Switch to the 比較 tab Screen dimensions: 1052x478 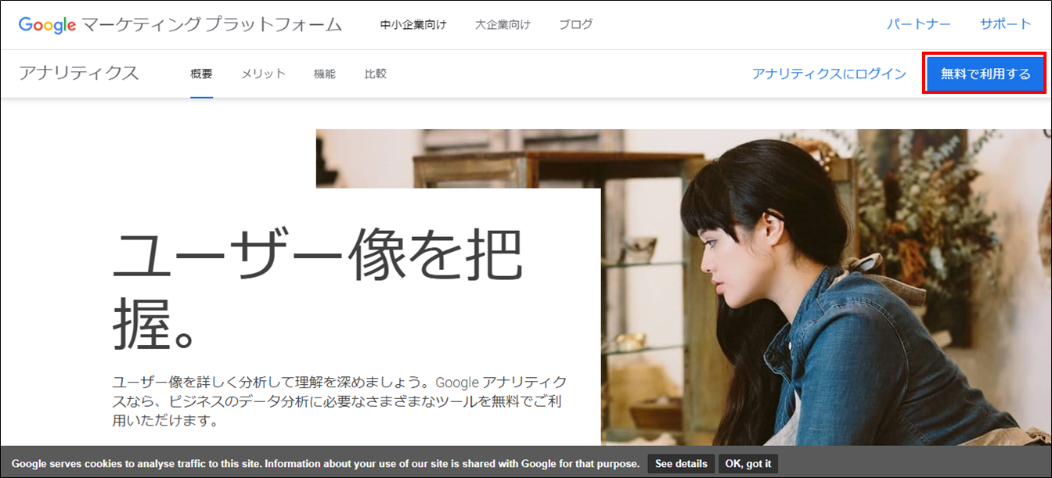click(375, 74)
